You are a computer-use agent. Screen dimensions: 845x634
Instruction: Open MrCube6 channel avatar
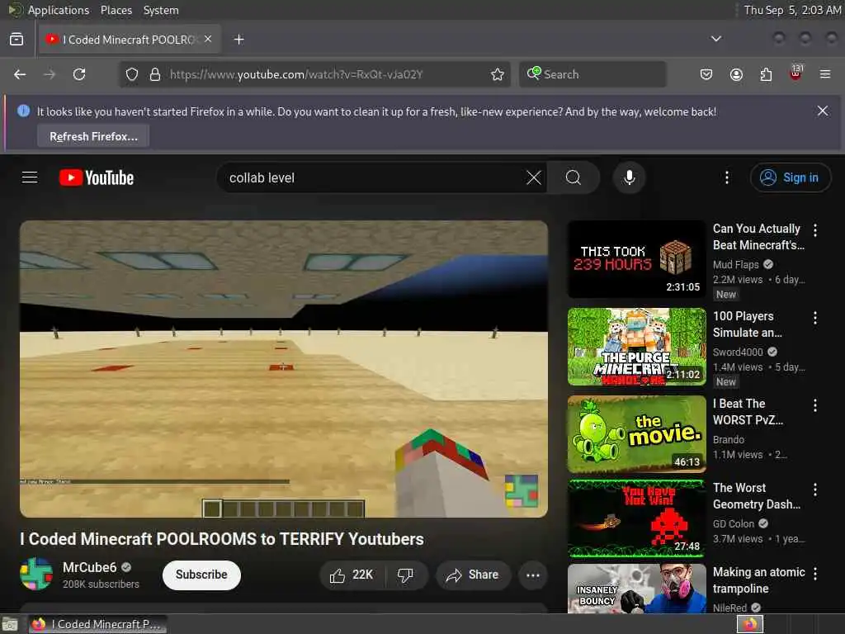[x=36, y=575]
